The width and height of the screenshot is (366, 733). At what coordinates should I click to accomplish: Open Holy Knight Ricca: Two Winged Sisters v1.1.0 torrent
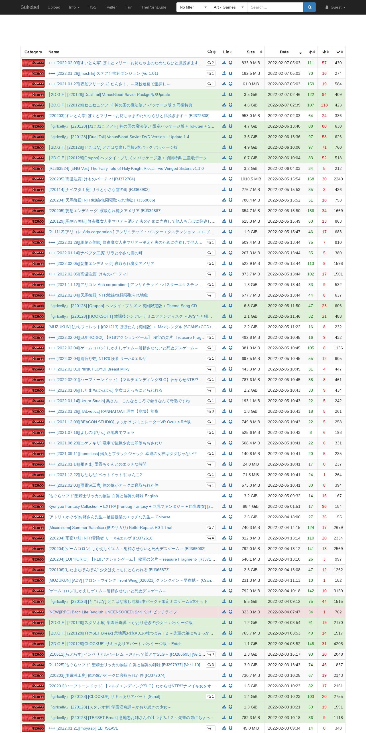click(x=126, y=168)
